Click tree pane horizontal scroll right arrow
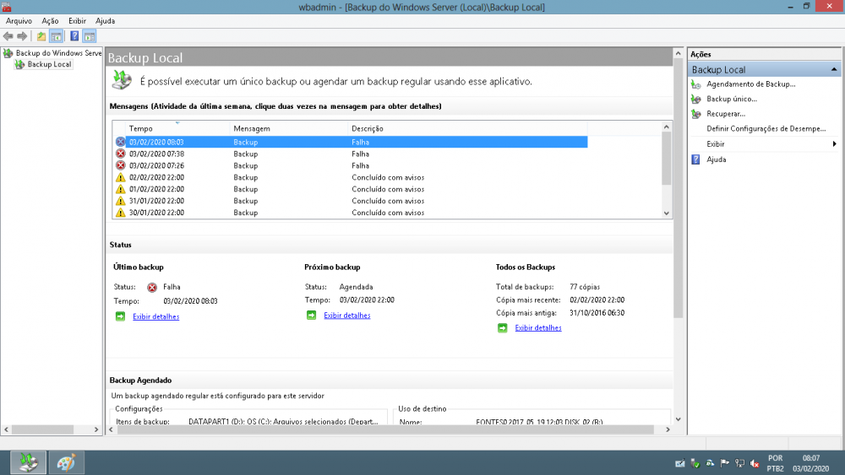 (x=96, y=429)
